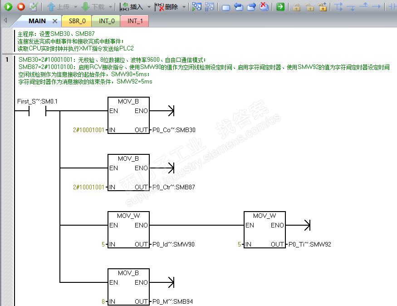Click the compile checkmark icon
The image size is (397, 306).
[34, 7]
